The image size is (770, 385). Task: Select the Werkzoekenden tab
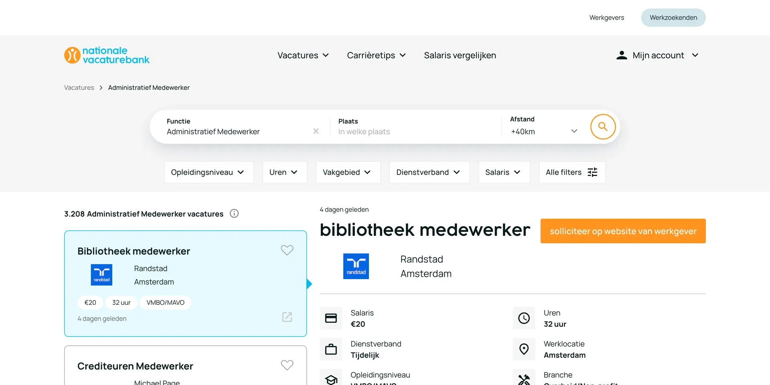pyautogui.click(x=673, y=18)
